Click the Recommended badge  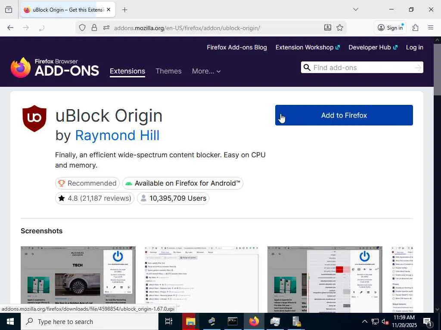87,183
